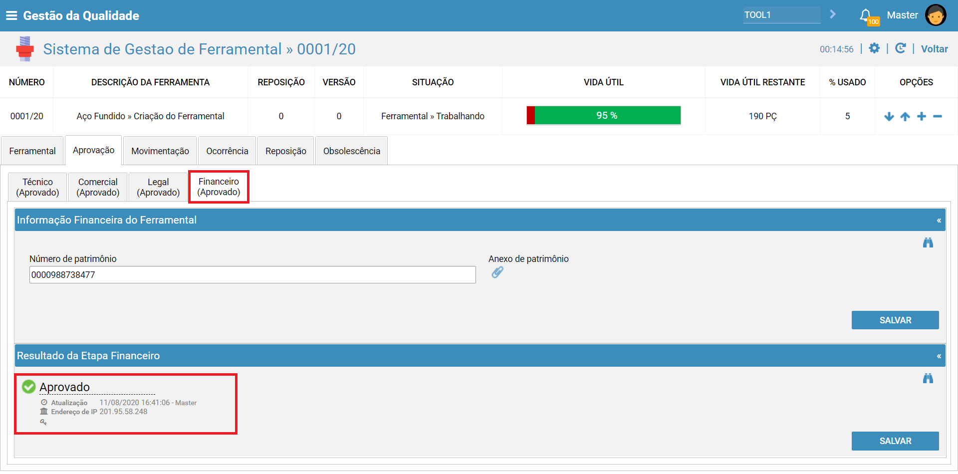The width and height of the screenshot is (958, 474).
Task: Click the VERSÃO column header
Action: pyautogui.click(x=339, y=82)
